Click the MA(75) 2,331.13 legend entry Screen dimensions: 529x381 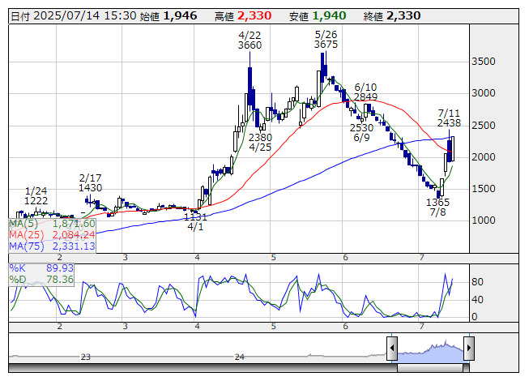click(53, 246)
